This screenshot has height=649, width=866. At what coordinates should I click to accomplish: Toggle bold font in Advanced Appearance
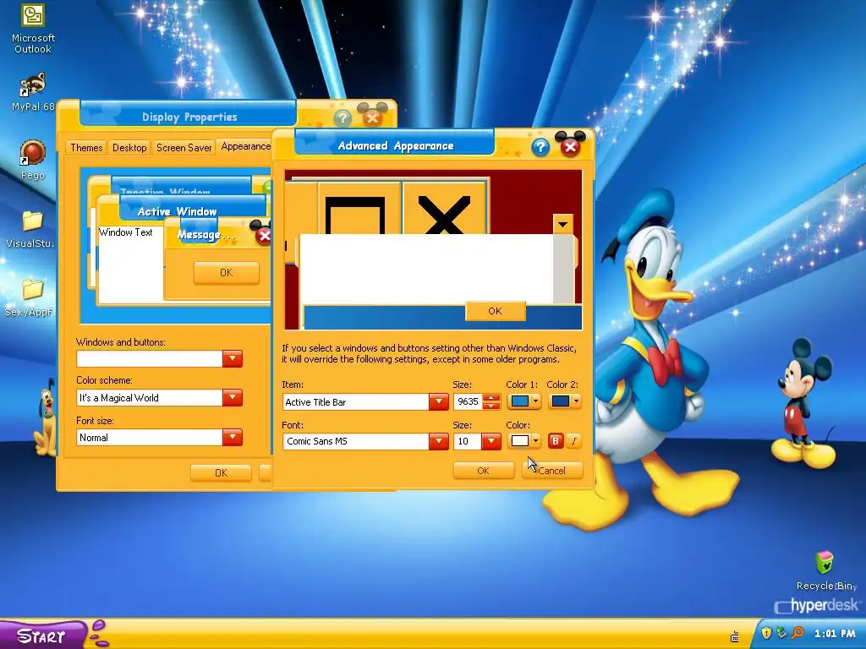pos(556,441)
